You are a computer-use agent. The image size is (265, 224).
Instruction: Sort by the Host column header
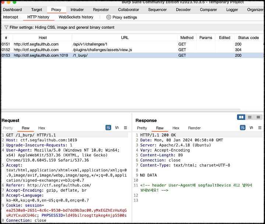[x=43, y=38]
